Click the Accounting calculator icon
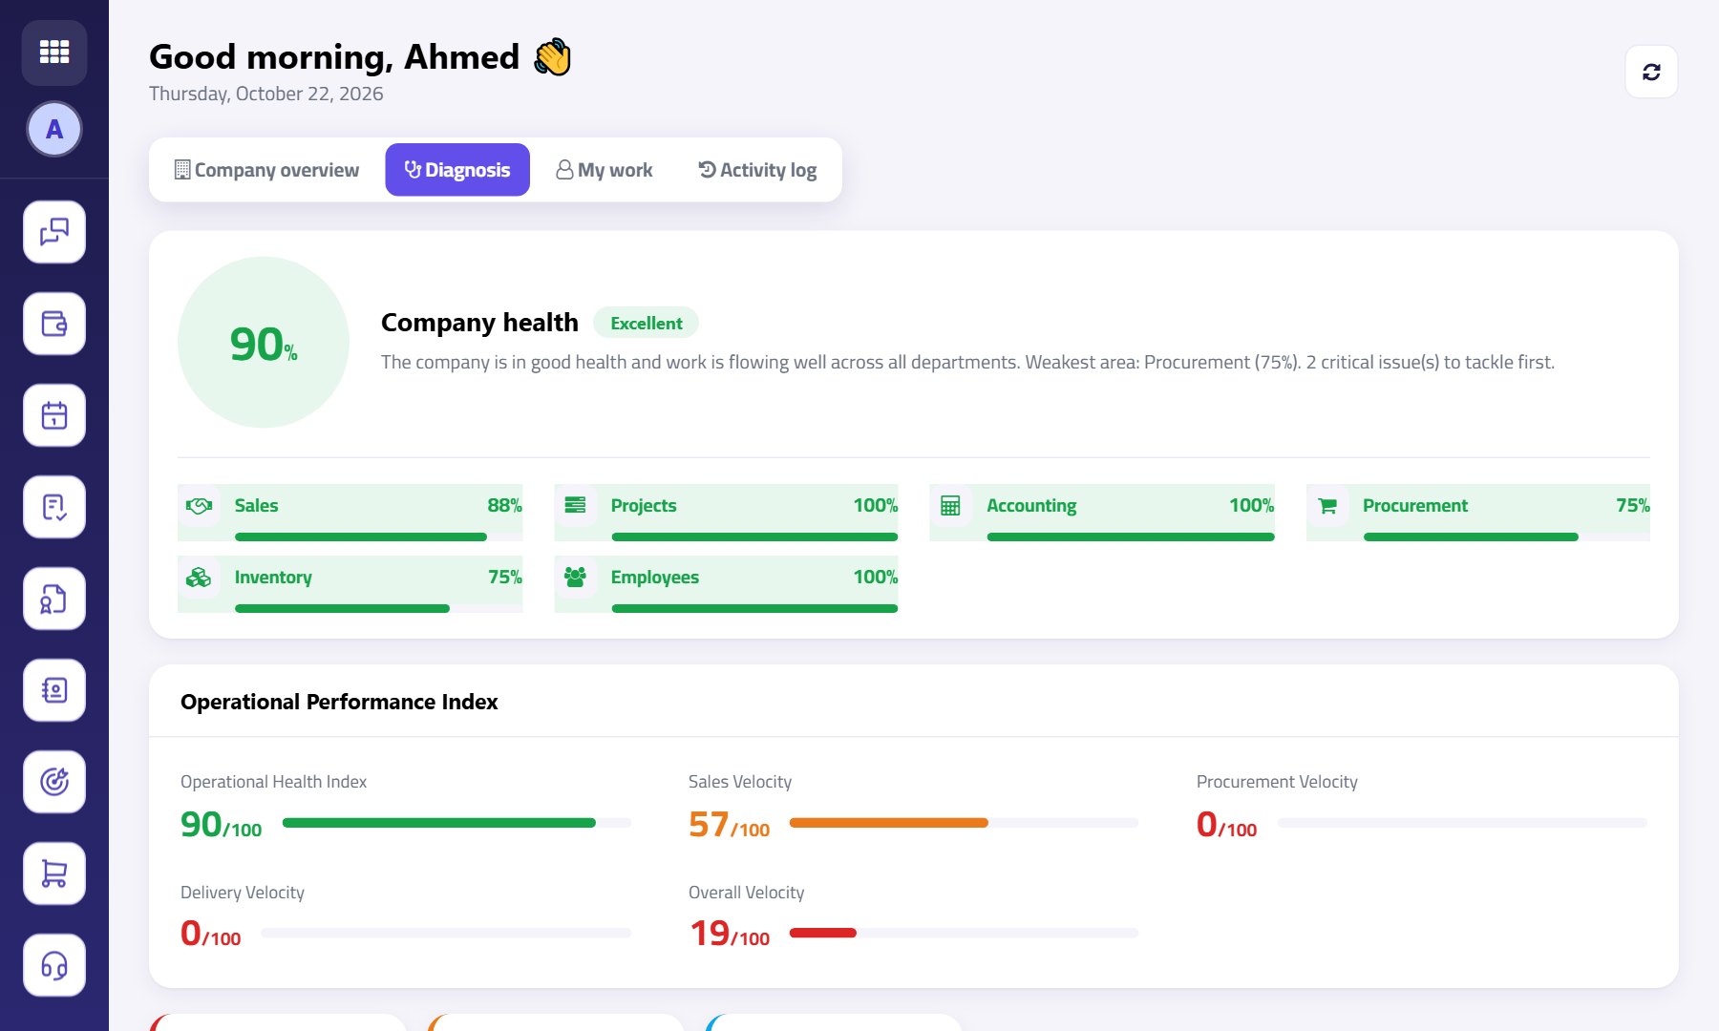This screenshot has width=1719, height=1031. pos(950,506)
